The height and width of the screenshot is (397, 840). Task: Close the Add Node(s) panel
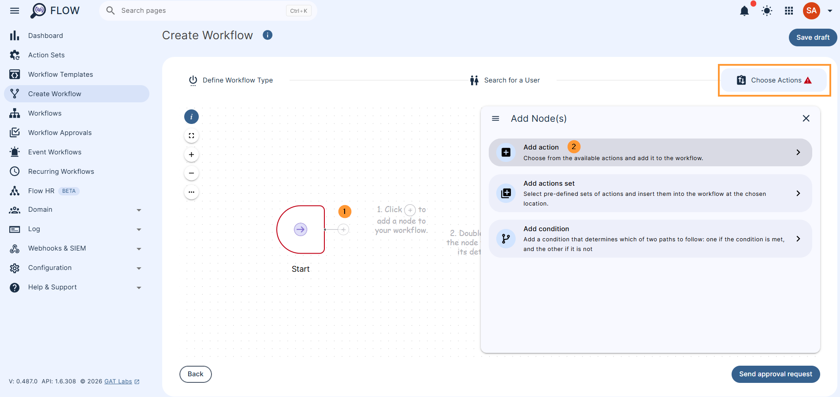[806, 118]
